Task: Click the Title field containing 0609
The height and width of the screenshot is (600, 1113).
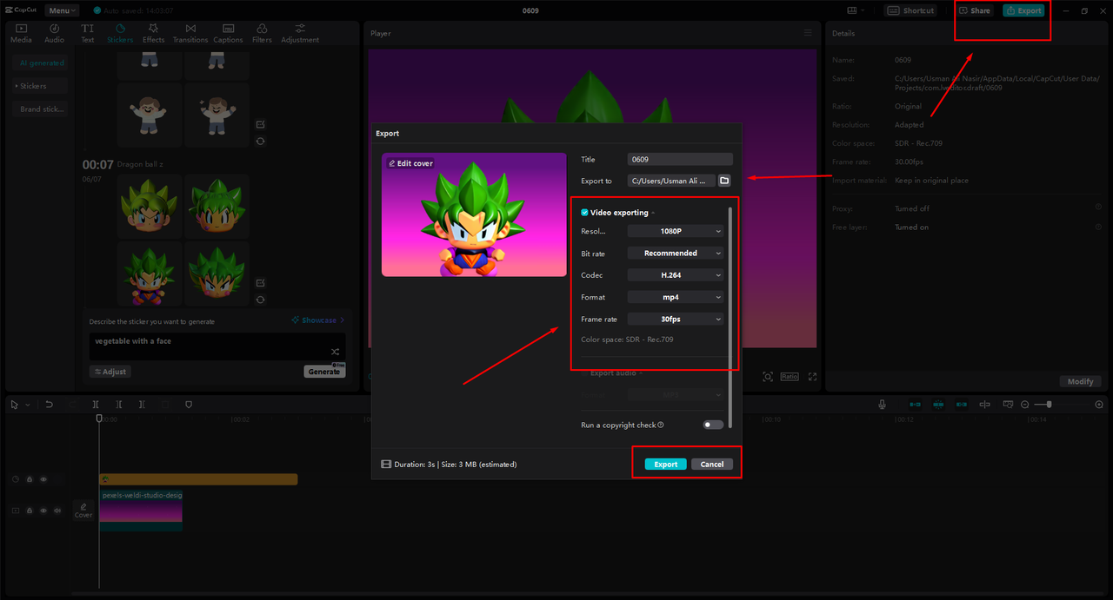Action: coord(680,159)
